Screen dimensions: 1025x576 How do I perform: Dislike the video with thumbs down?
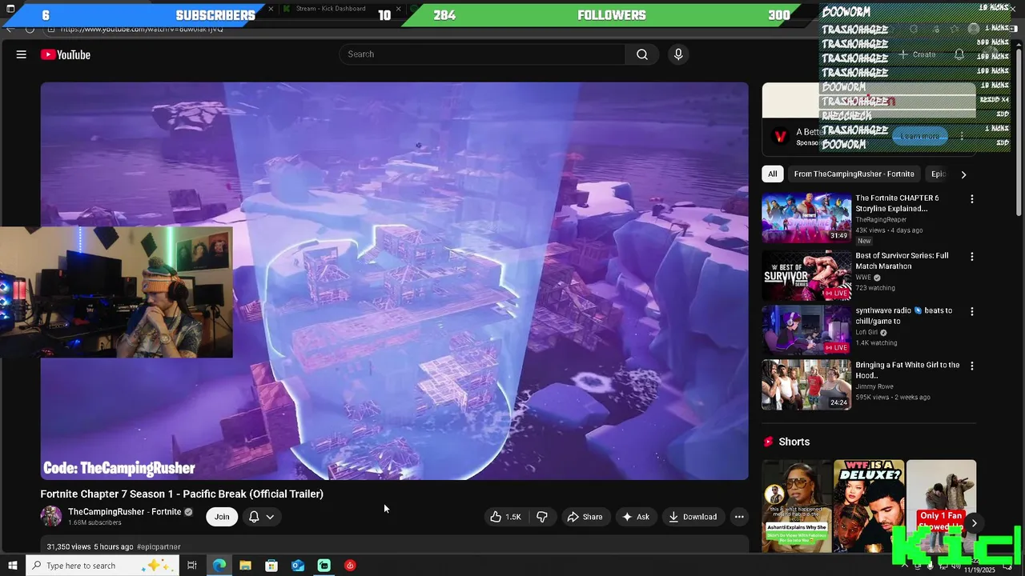[x=542, y=517]
